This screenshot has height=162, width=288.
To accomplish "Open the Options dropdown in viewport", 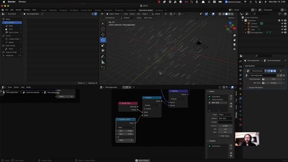I will [x=232, y=18].
